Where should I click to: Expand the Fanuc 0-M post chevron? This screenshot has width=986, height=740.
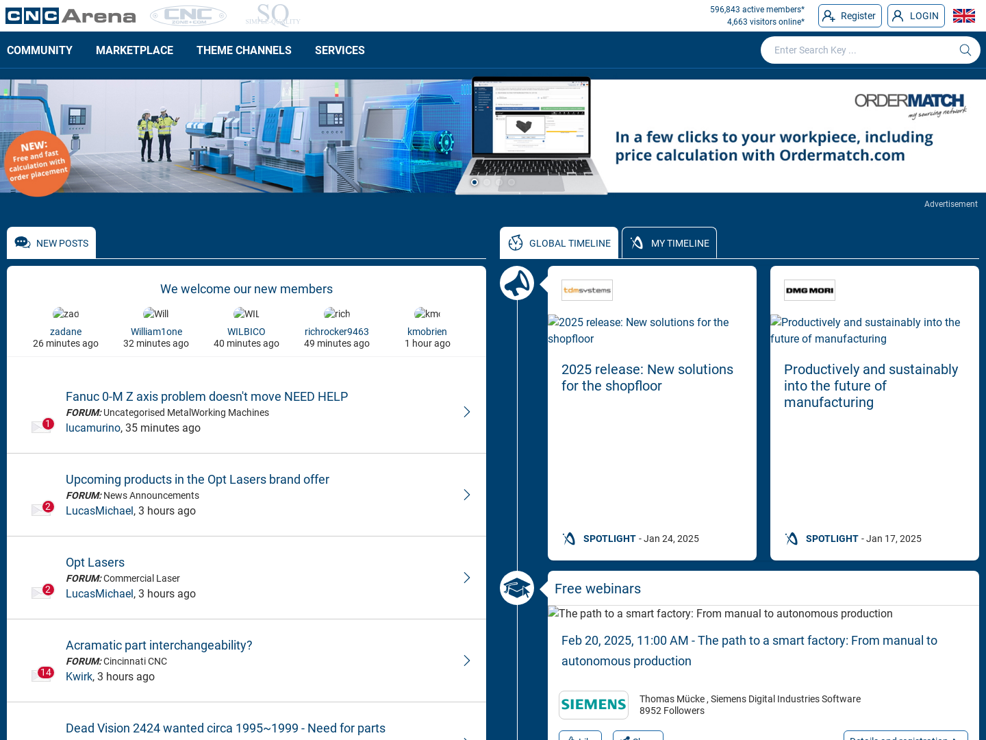click(466, 412)
